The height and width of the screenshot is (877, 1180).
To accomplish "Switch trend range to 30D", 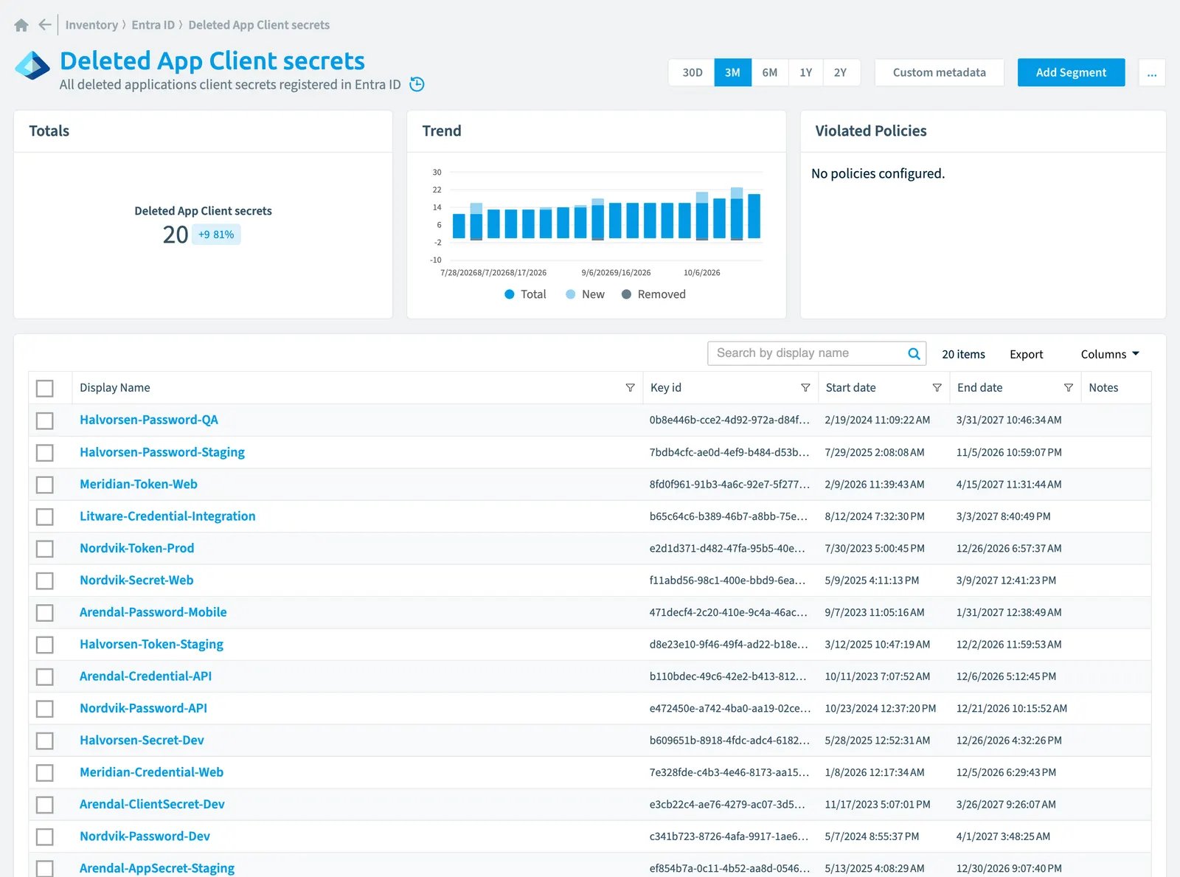I will click(692, 72).
